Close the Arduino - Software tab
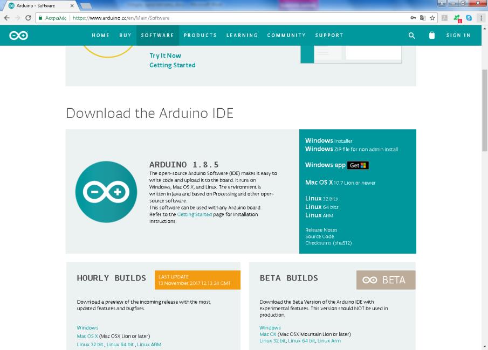 click(72, 5)
